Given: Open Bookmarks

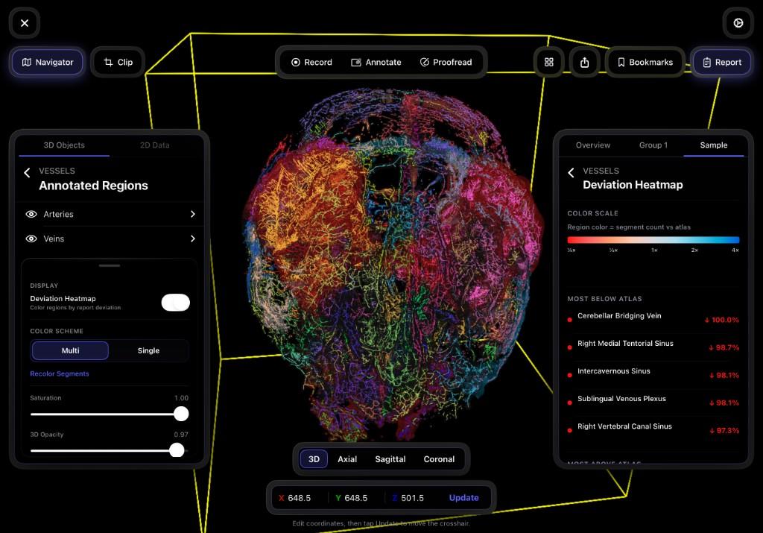Looking at the screenshot, I should tap(645, 63).
